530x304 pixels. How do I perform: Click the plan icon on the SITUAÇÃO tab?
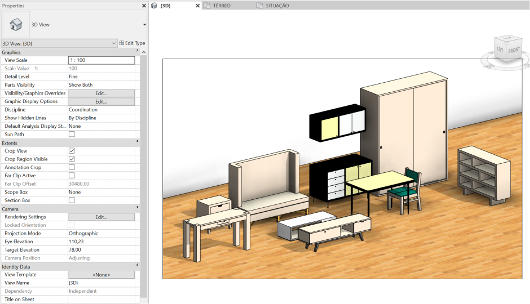pos(259,6)
